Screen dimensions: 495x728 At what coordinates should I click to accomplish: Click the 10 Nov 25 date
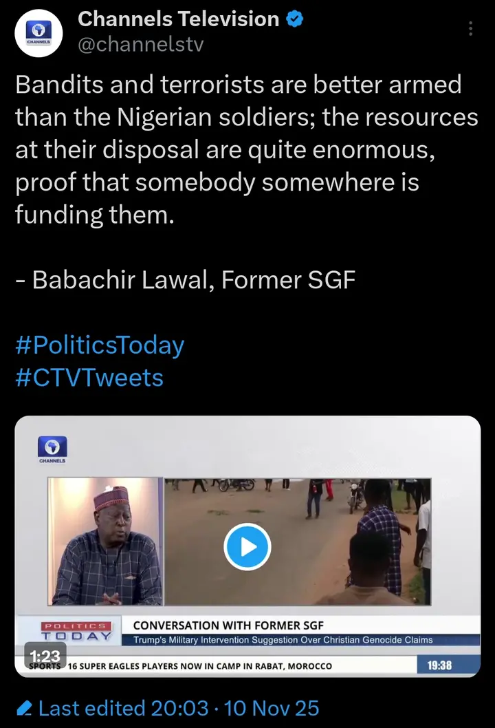click(x=272, y=708)
